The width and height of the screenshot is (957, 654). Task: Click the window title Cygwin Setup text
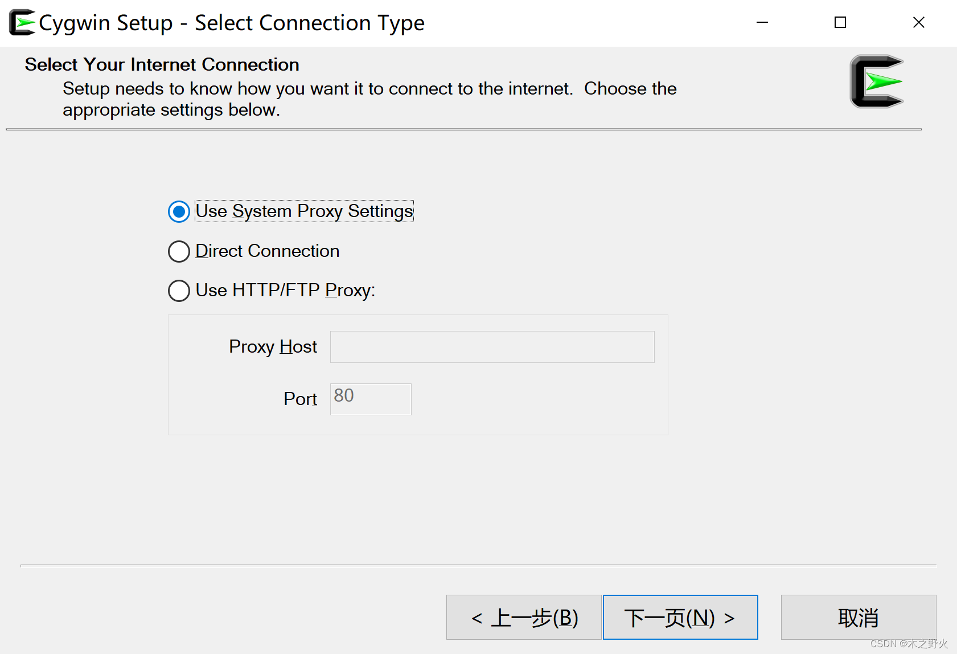[231, 23]
